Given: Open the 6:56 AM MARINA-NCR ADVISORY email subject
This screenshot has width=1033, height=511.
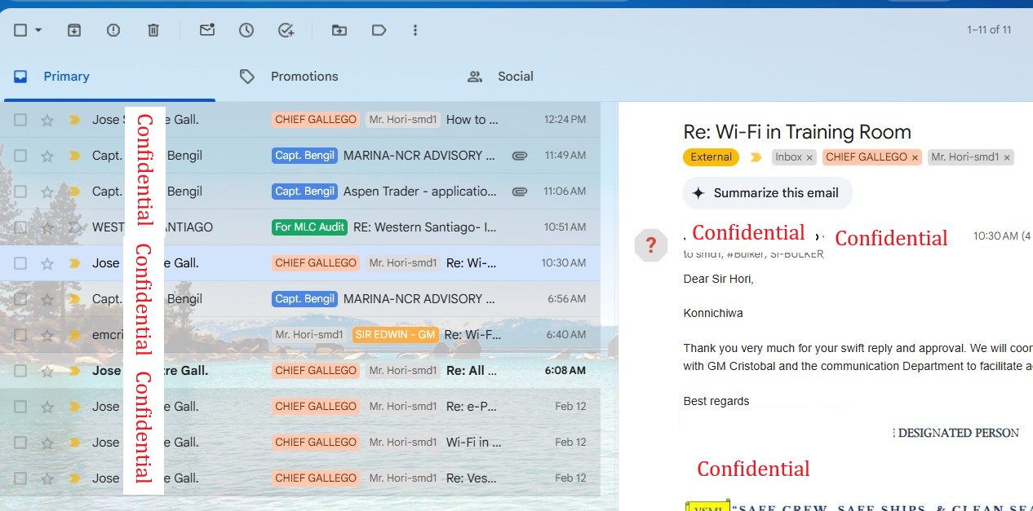Looking at the screenshot, I should 419,299.
